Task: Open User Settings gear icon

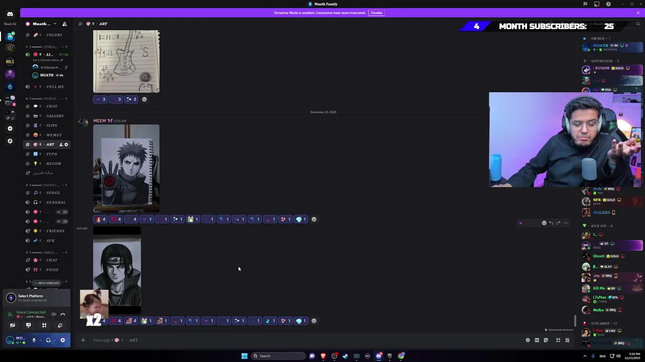Action: pyautogui.click(x=63, y=340)
